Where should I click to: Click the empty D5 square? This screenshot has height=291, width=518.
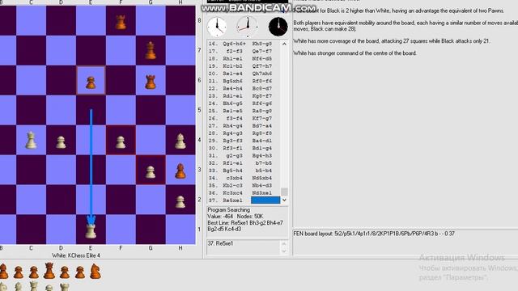[61, 110]
